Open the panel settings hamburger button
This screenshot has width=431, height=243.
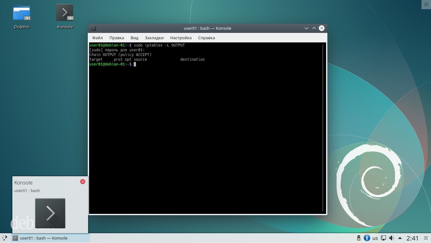(x=426, y=238)
